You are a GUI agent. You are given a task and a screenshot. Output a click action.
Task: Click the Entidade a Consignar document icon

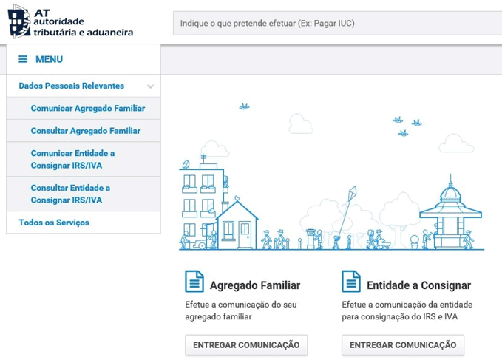point(351,282)
